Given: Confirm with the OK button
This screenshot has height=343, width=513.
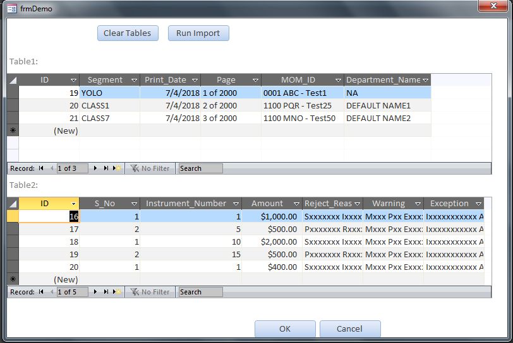Looking at the screenshot, I should point(285,328).
